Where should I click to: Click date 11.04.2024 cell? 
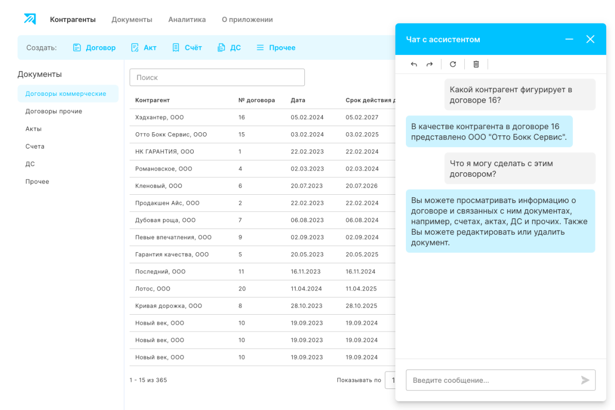click(306, 289)
